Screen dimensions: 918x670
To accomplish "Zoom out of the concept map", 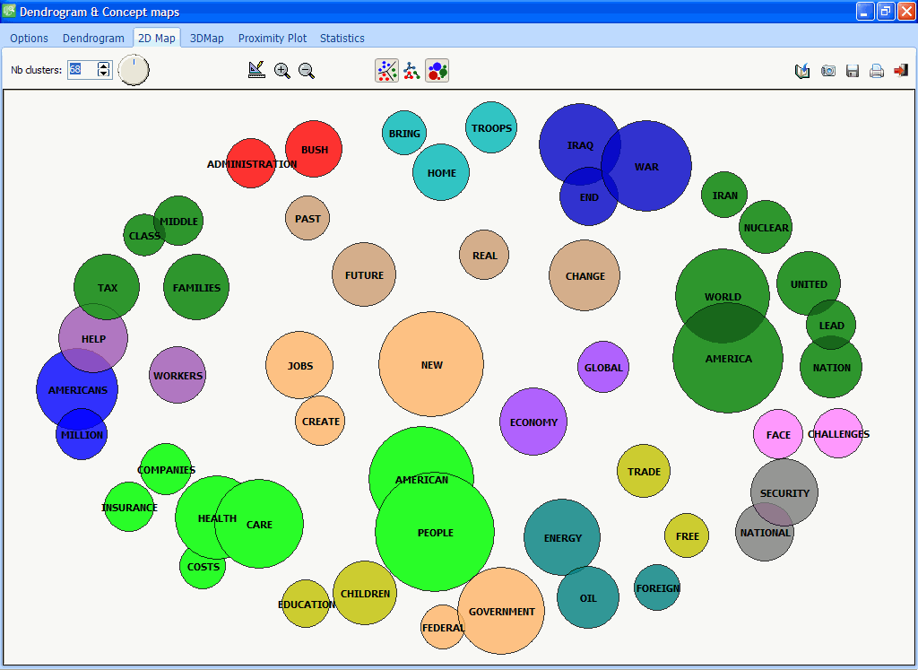I will click(307, 71).
